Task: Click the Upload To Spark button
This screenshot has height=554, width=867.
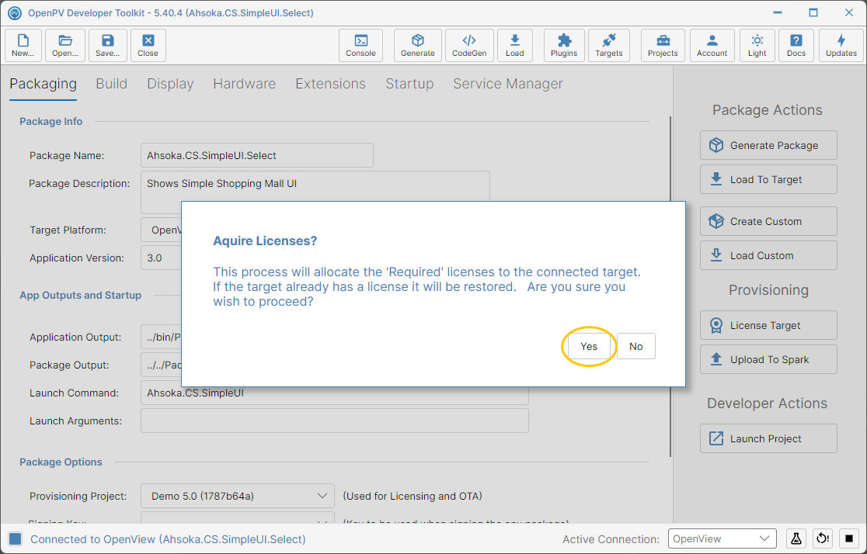Action: tap(768, 359)
